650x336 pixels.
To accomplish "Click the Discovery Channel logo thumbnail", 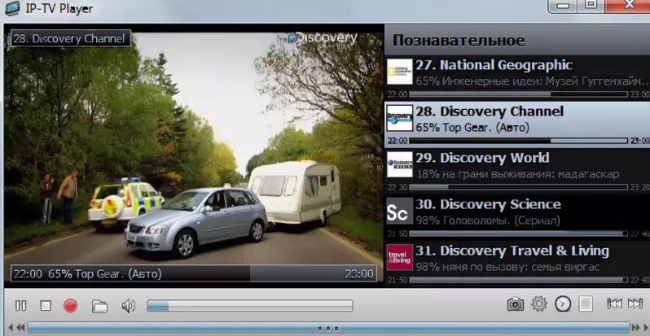I will 400,118.
